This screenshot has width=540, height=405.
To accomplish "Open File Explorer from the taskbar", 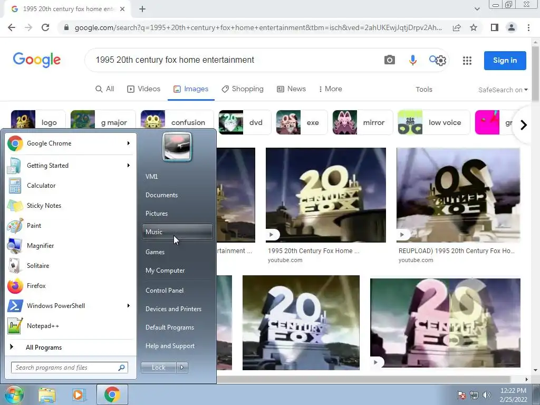I will pos(47,395).
